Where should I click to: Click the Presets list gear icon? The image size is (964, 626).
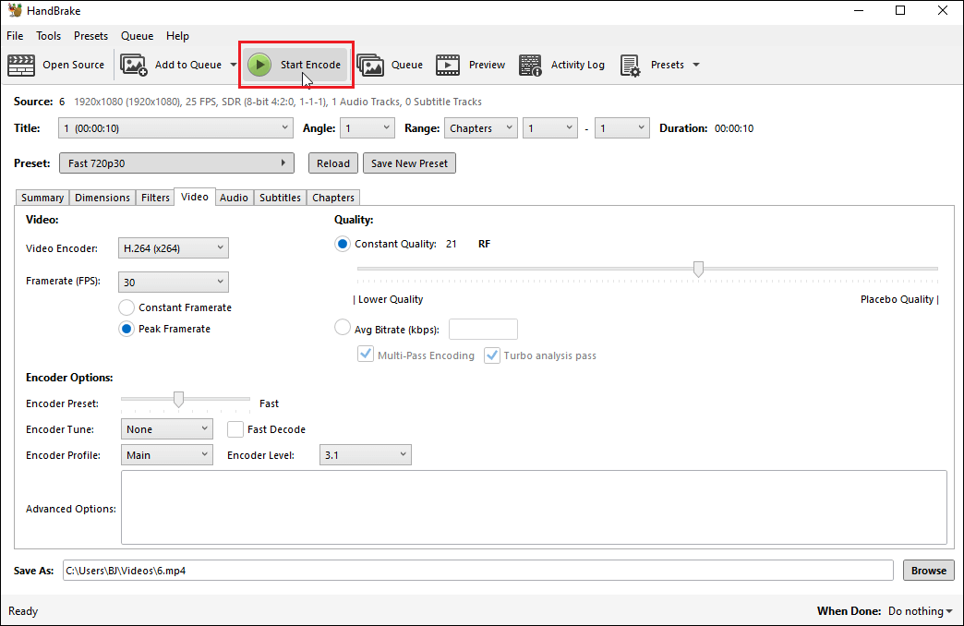630,65
